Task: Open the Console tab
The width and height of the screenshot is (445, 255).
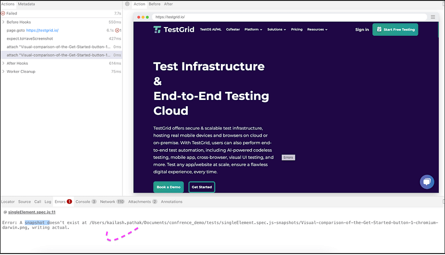Action: click(x=86, y=202)
